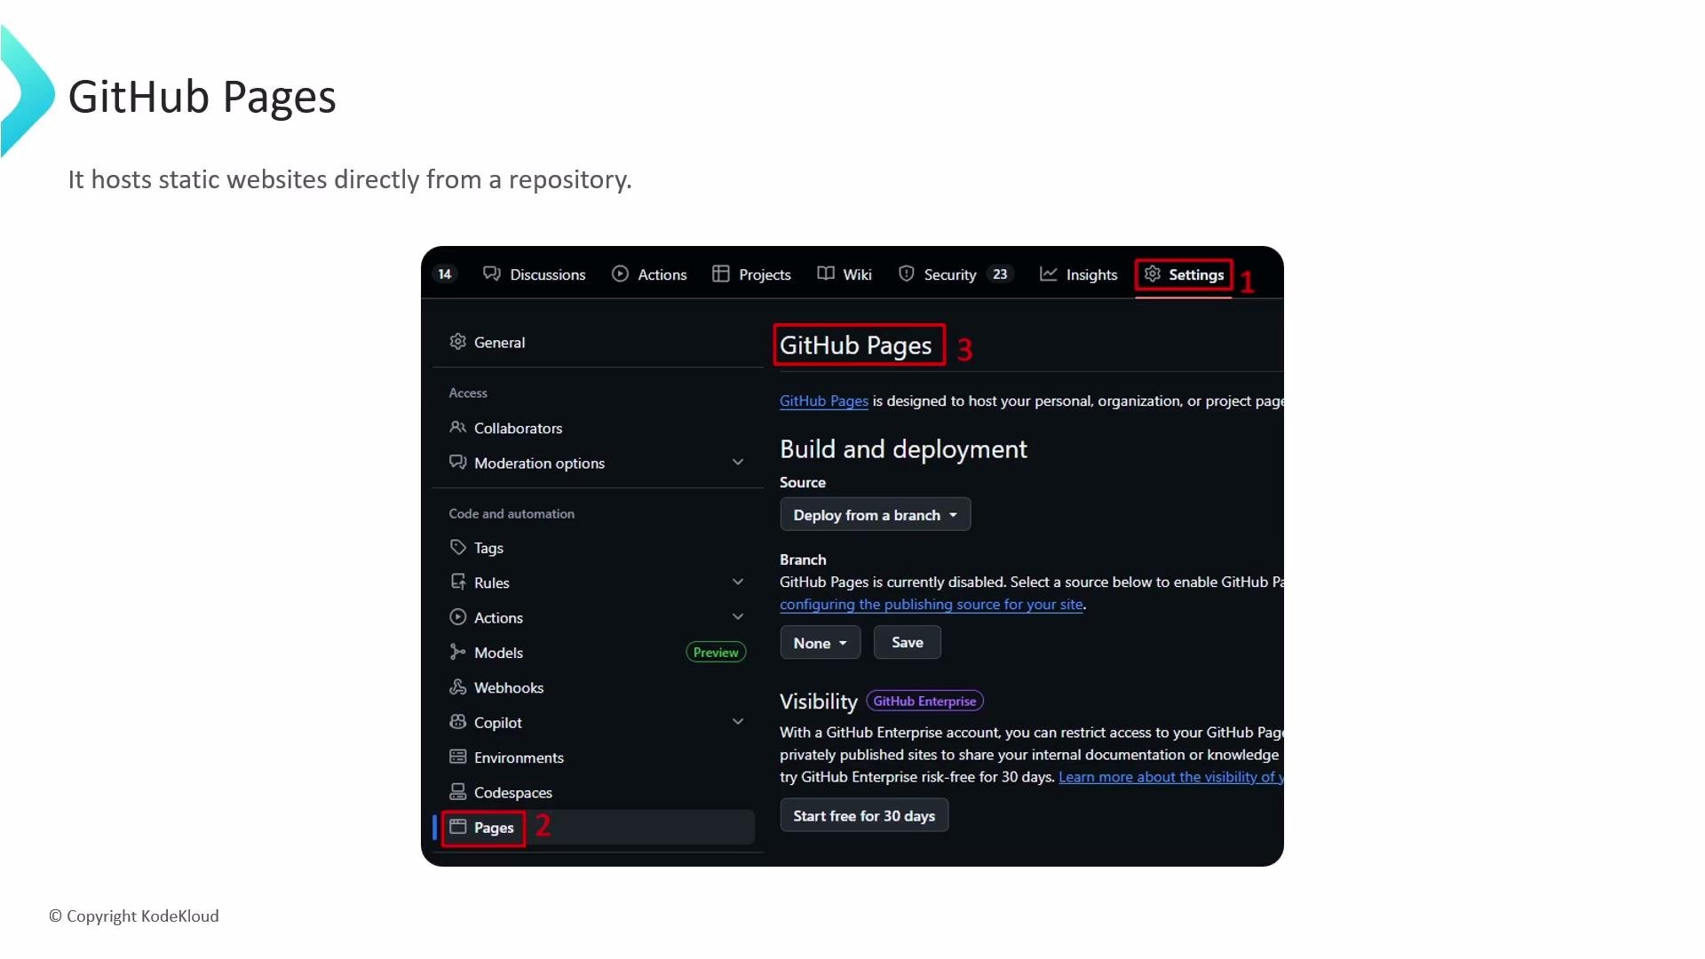The width and height of the screenshot is (1705, 959).
Task: Click the Actions play icon in top bar
Action: (620, 273)
